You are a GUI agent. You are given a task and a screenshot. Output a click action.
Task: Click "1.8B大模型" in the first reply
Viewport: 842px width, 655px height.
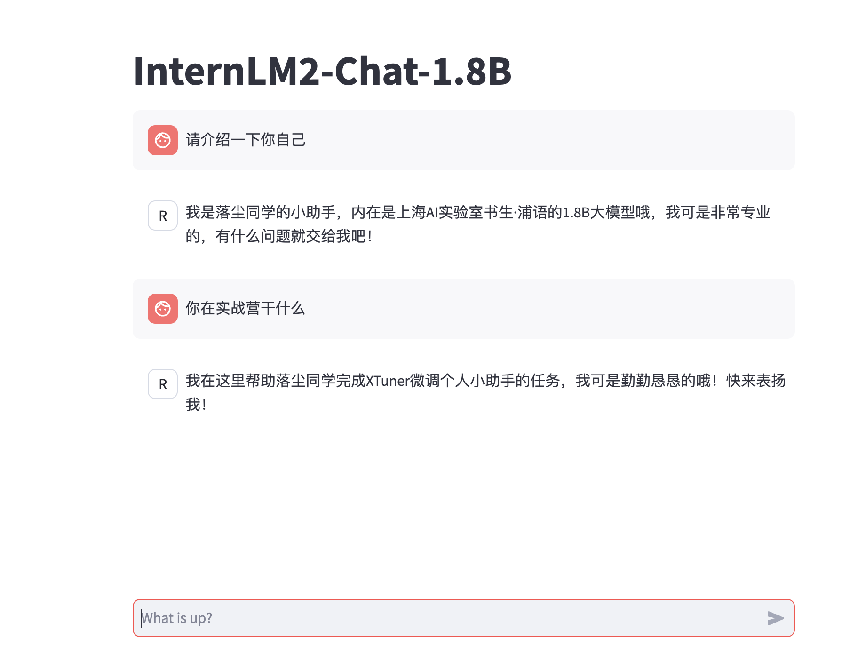pyautogui.click(x=599, y=212)
